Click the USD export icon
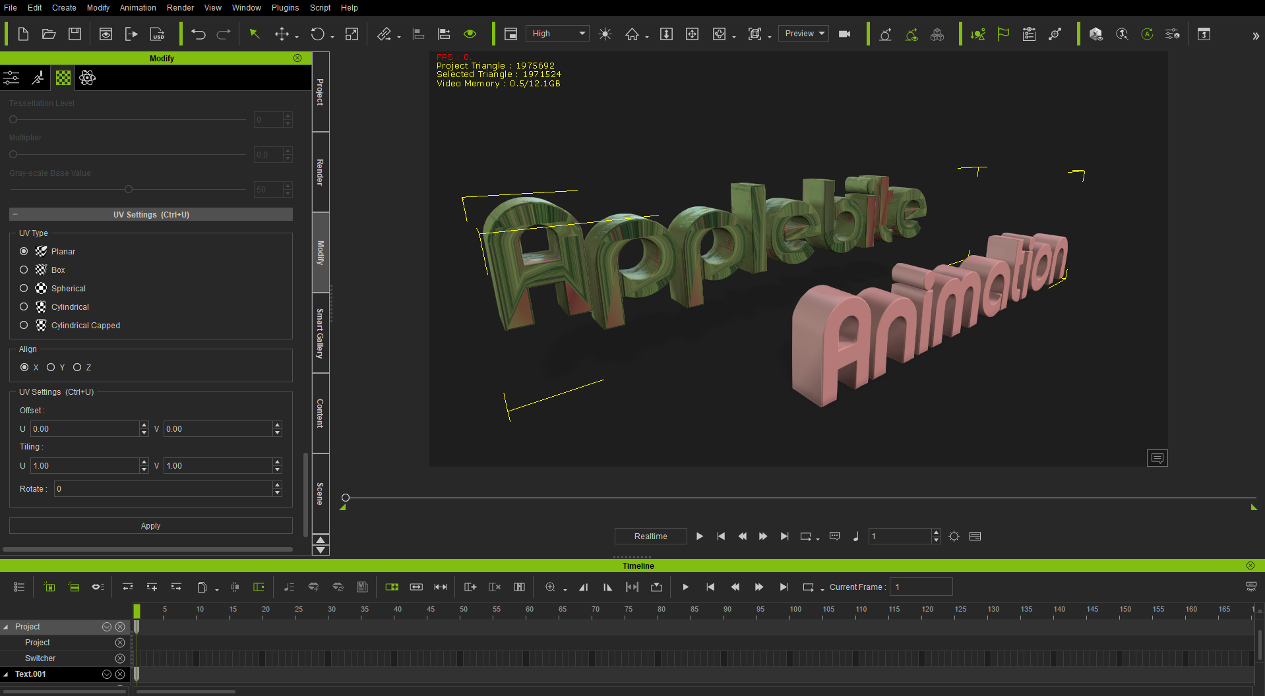1265x696 pixels. 158,34
